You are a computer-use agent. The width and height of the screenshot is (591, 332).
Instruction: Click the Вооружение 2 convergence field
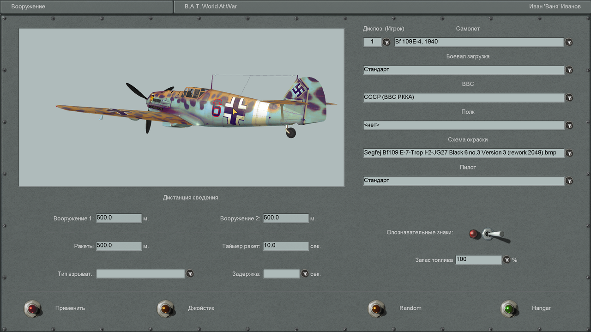286,218
